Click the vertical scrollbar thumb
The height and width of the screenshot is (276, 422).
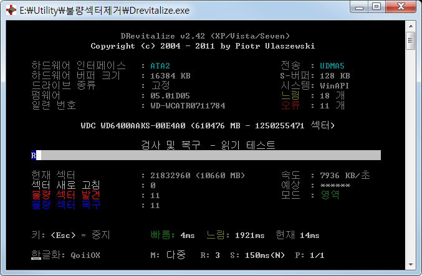(x=411, y=40)
